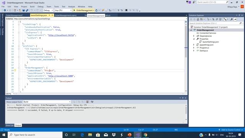Click the browser Refresh toolbar icon
245x138 pixels.
coord(96,10)
